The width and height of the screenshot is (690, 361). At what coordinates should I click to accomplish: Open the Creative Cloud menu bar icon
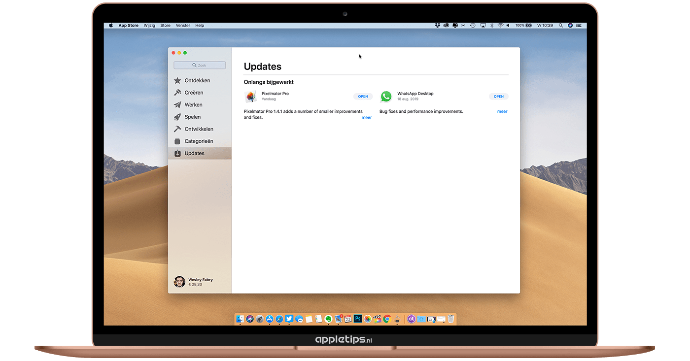[x=446, y=25]
